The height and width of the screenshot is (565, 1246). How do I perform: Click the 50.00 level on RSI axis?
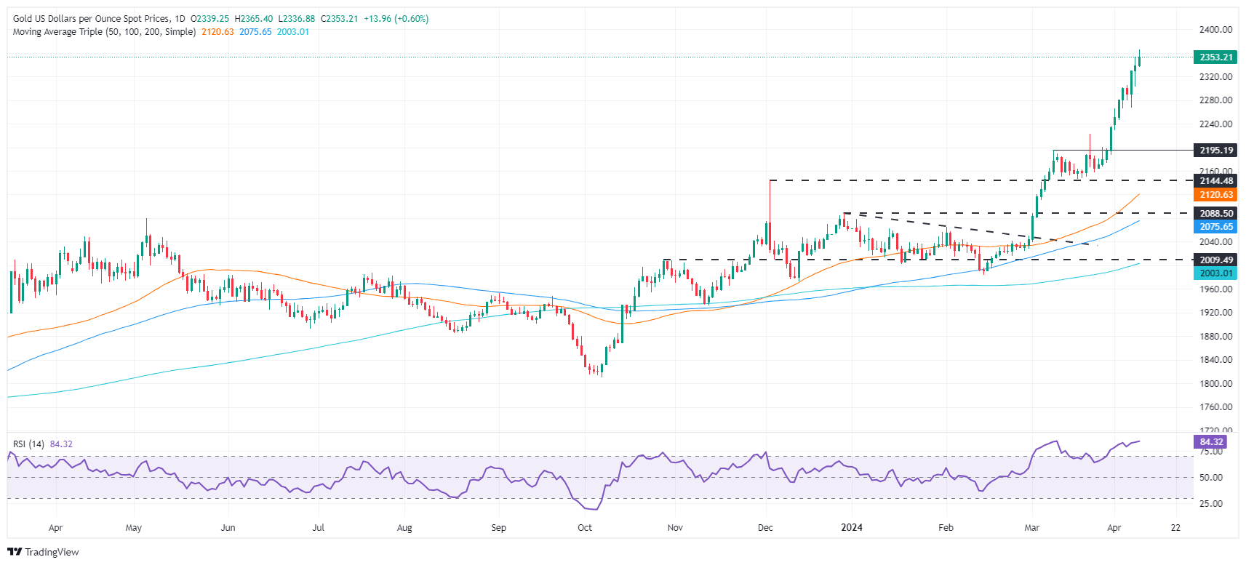tap(1211, 478)
